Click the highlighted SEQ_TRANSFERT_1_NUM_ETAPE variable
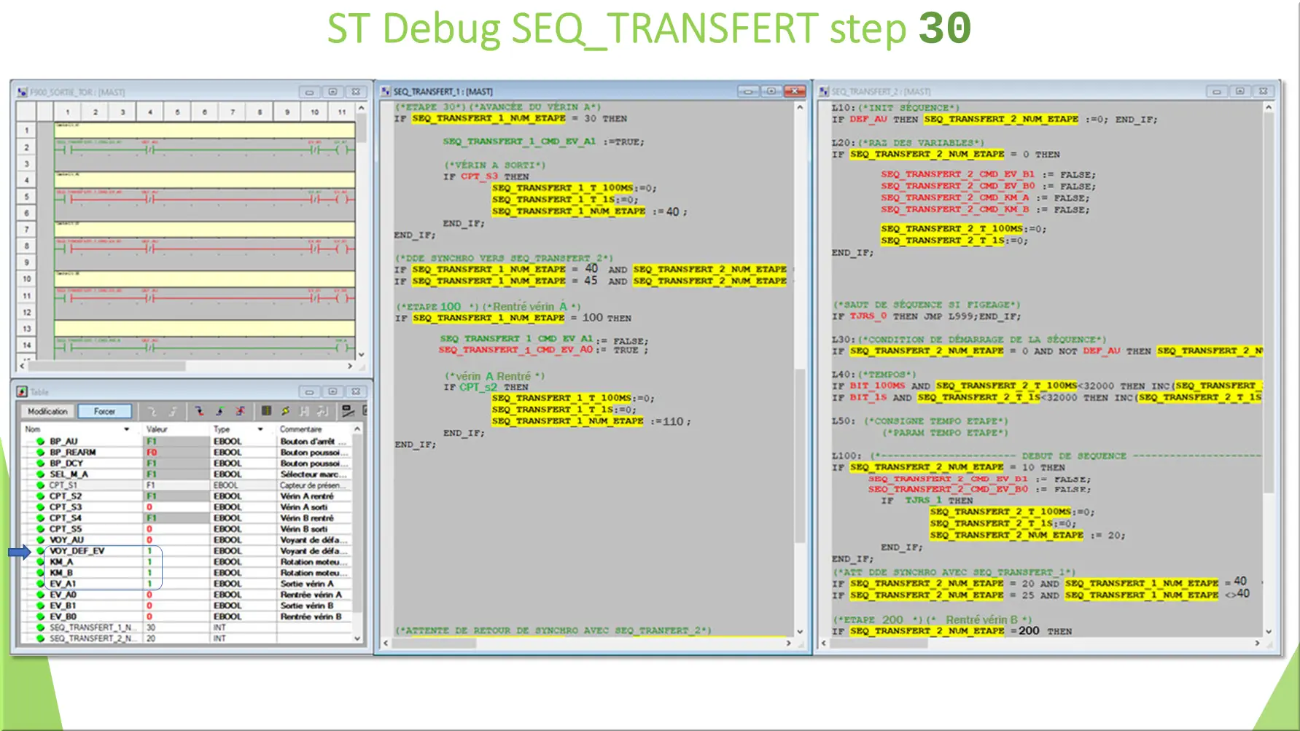Viewport: 1300px width, 731px height. tap(487, 119)
